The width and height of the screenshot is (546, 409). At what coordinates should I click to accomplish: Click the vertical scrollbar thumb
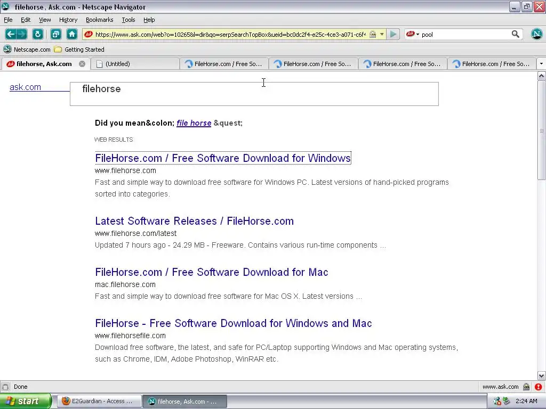pyautogui.click(x=542, y=130)
